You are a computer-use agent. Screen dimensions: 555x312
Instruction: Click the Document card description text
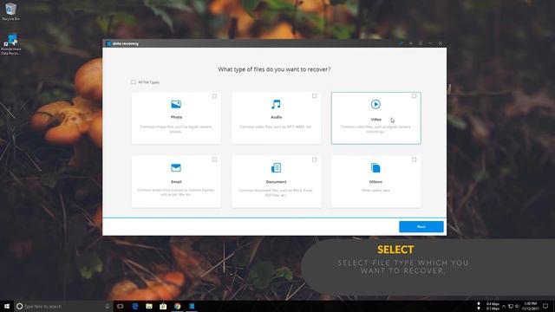coord(276,192)
